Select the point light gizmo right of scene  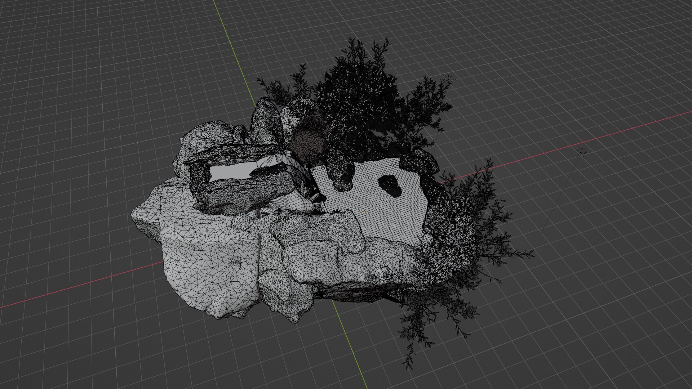(581, 153)
